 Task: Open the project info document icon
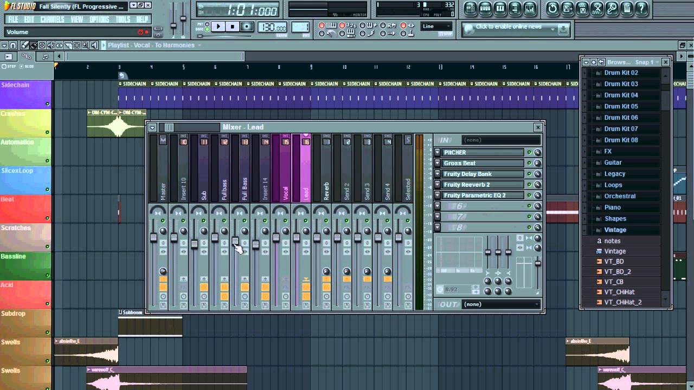(627, 8)
